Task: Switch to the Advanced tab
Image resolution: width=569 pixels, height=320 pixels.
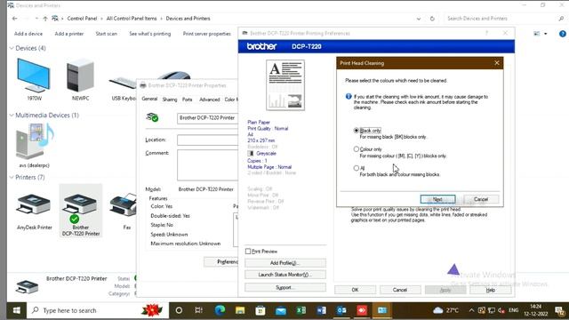Action: pos(210,100)
